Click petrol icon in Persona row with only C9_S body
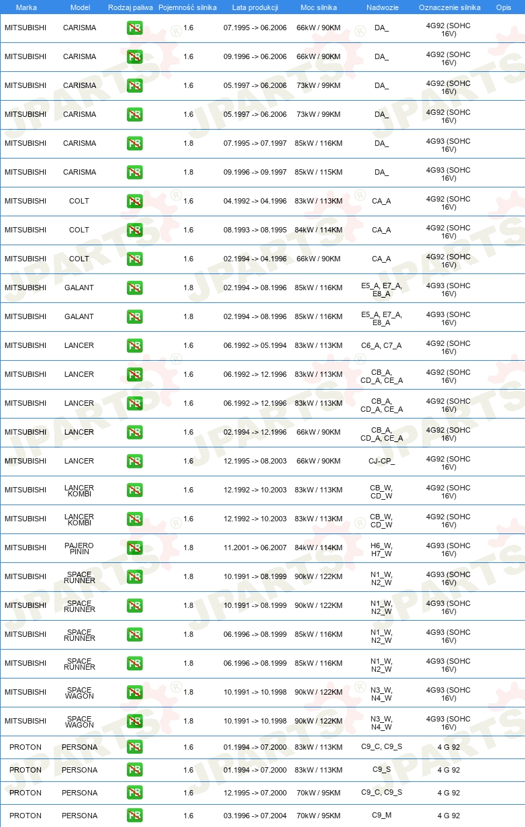Image resolution: width=525 pixels, height=827 pixels. click(x=134, y=770)
